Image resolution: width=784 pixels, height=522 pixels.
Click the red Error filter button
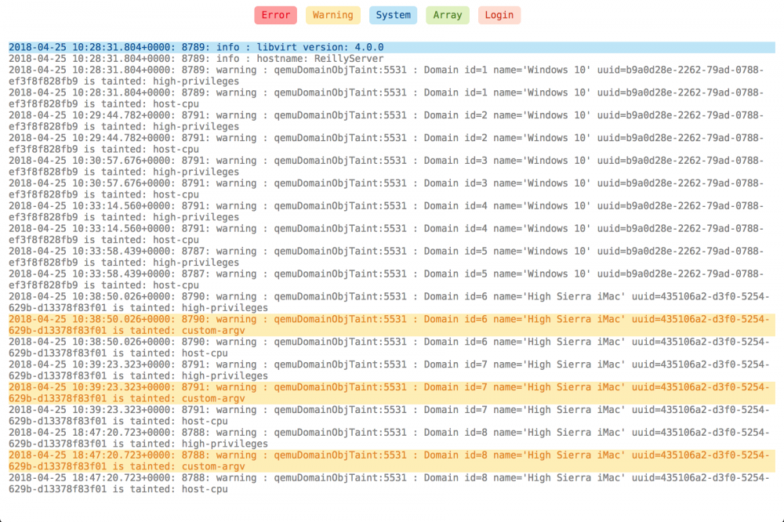[275, 15]
